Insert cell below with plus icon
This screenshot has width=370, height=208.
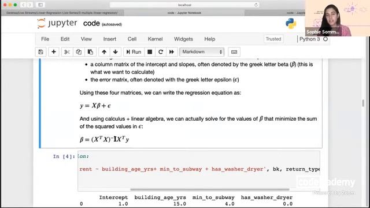coord(54,52)
